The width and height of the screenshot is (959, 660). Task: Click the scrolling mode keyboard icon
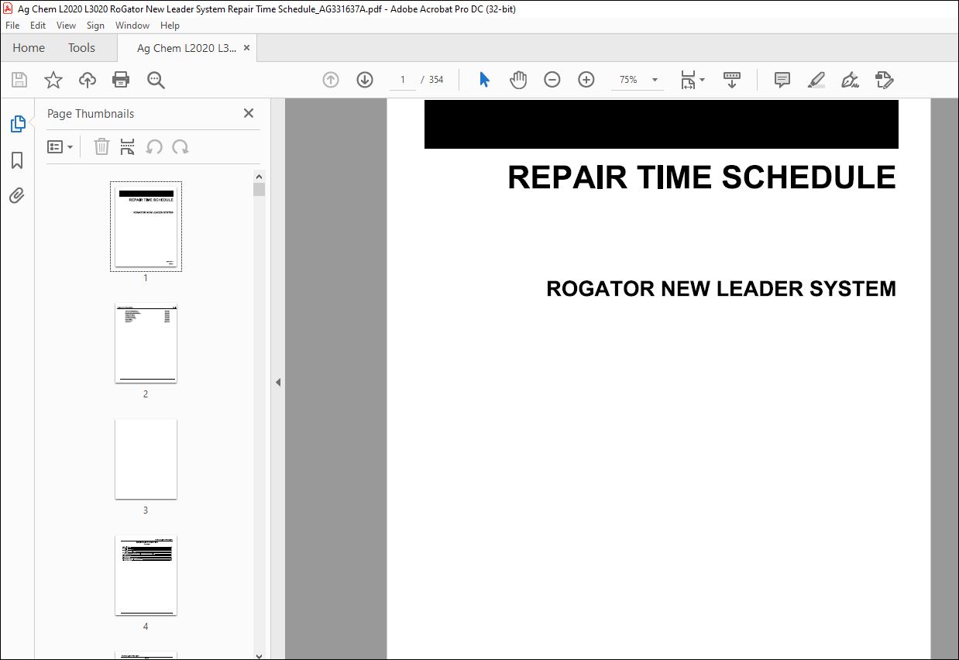(x=732, y=80)
